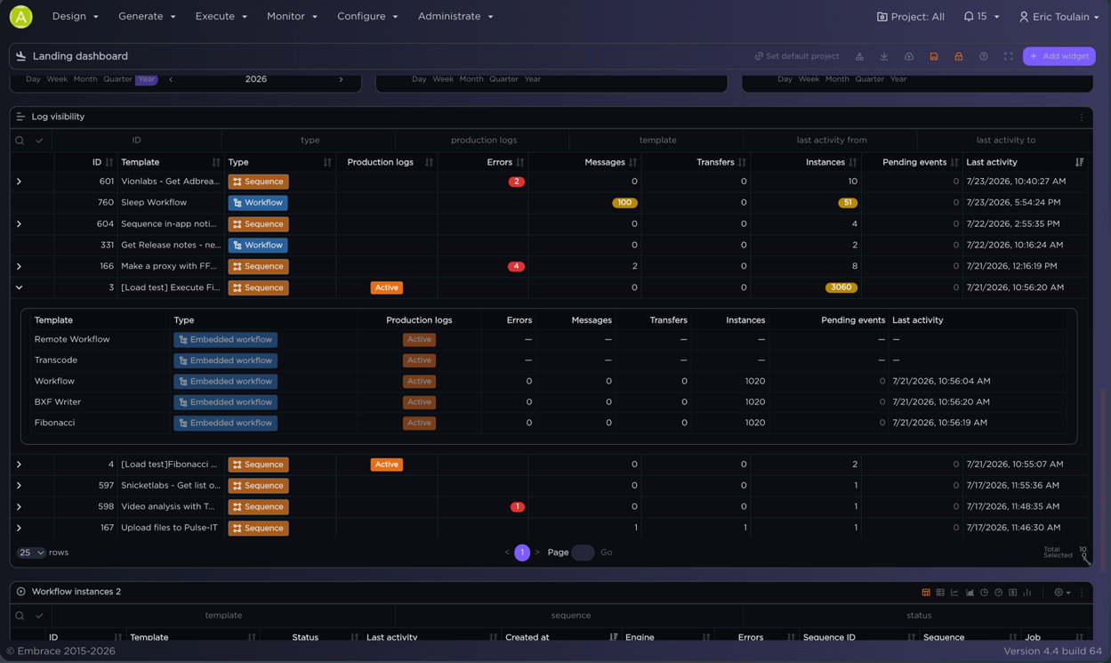This screenshot has height=663, width=1111.
Task: Click Log visibility filter checkmark toggle
Action: (39, 141)
